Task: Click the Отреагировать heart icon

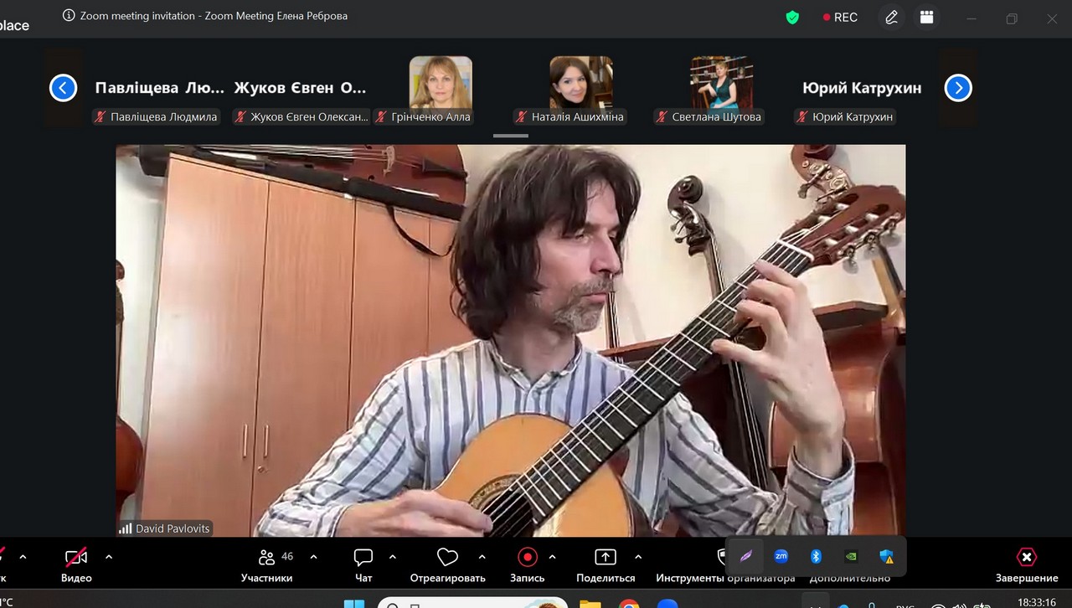Action: [x=447, y=558]
